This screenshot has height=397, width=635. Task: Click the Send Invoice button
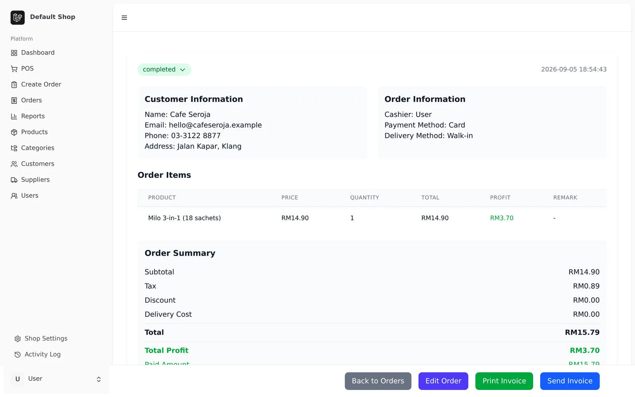coord(570,381)
